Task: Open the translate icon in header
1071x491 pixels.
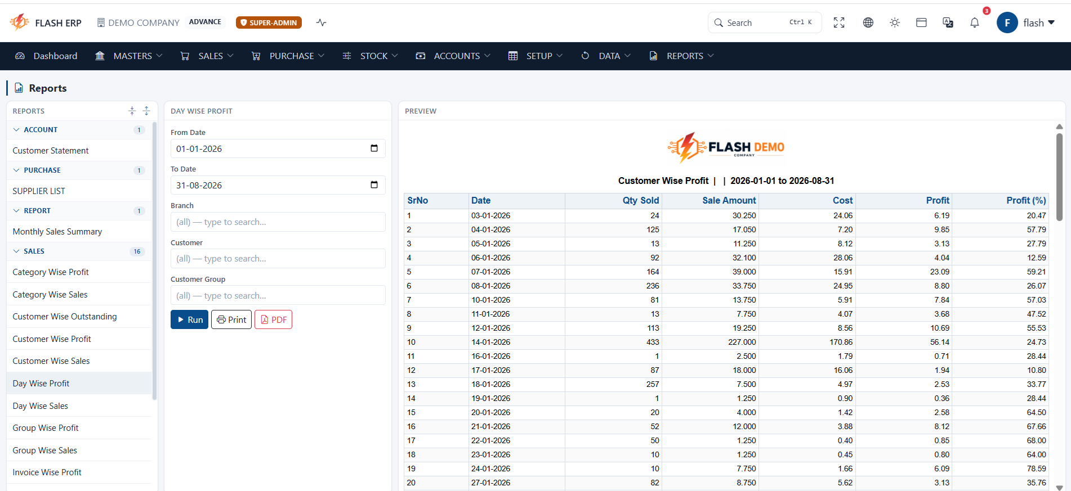Action: point(948,22)
